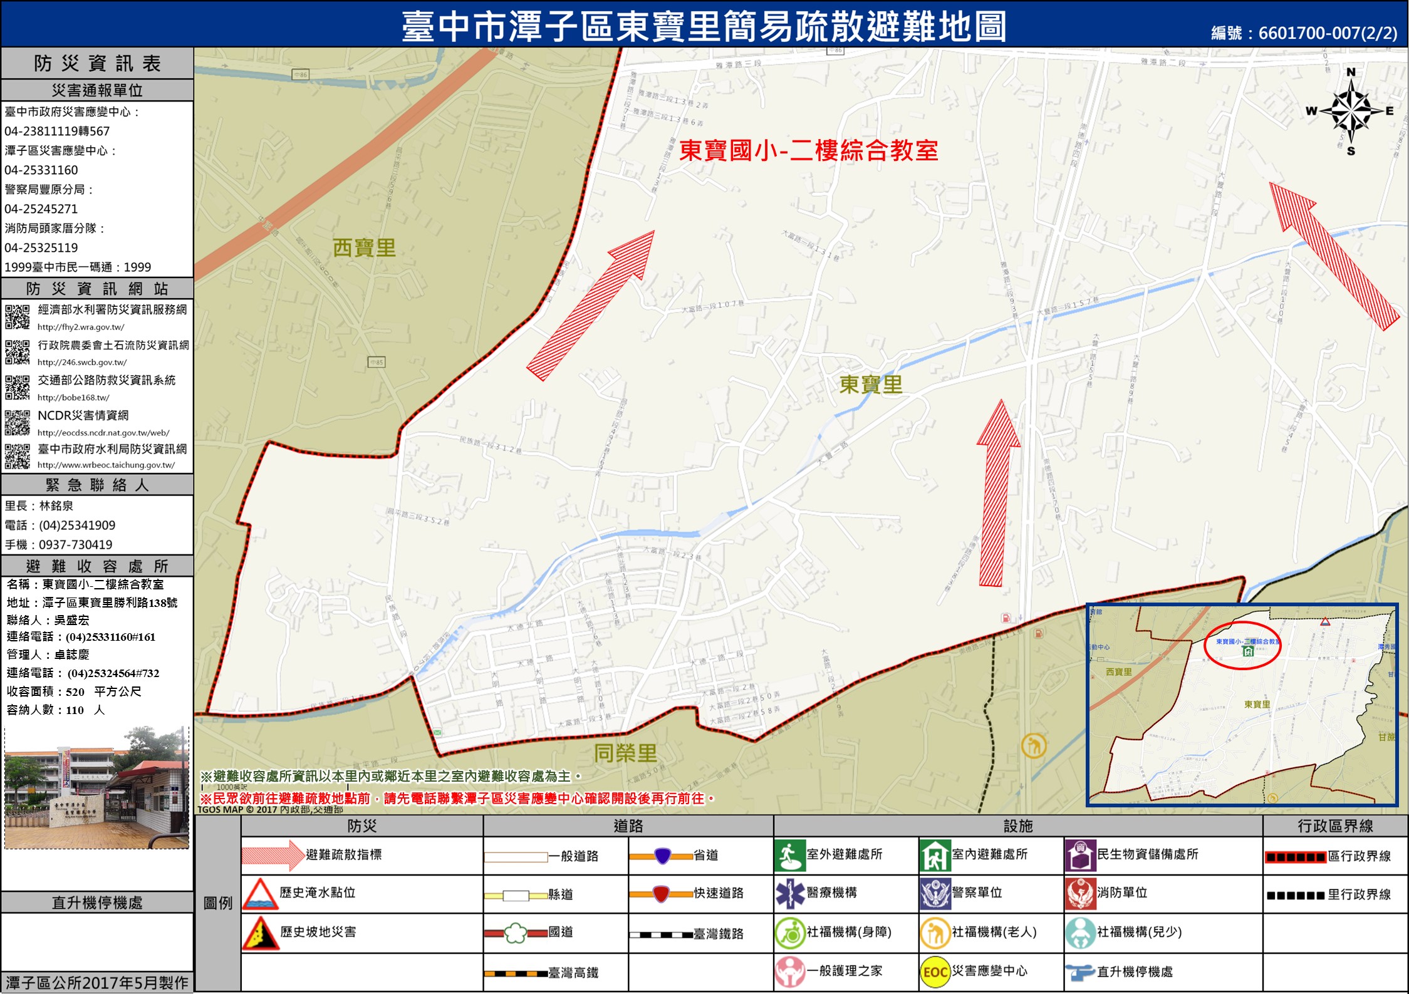Click the indoor shelter legend icon (室內避難處所)

click(x=935, y=856)
